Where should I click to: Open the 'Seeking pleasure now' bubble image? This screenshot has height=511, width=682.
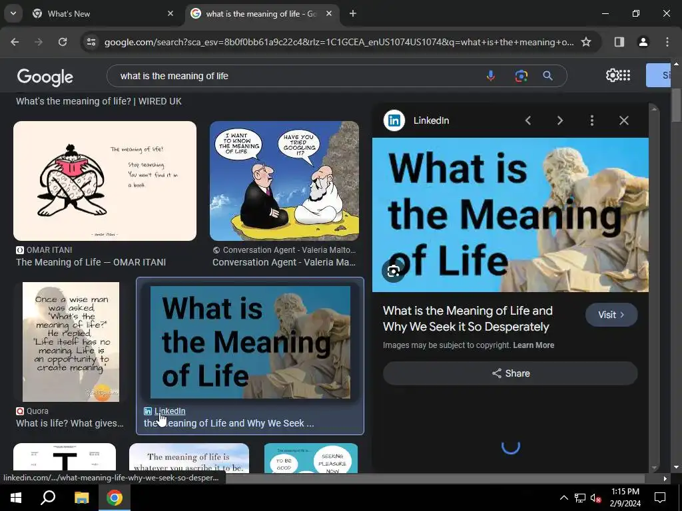pos(311,458)
